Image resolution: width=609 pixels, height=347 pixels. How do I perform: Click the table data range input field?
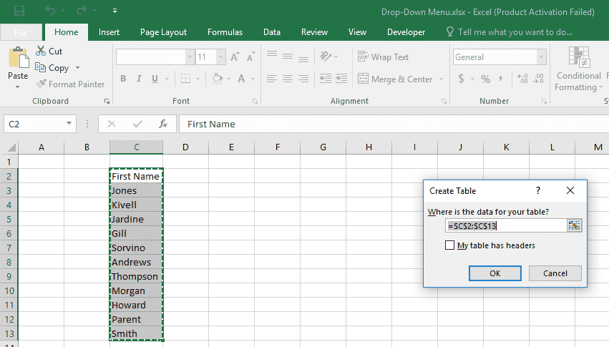pos(505,225)
